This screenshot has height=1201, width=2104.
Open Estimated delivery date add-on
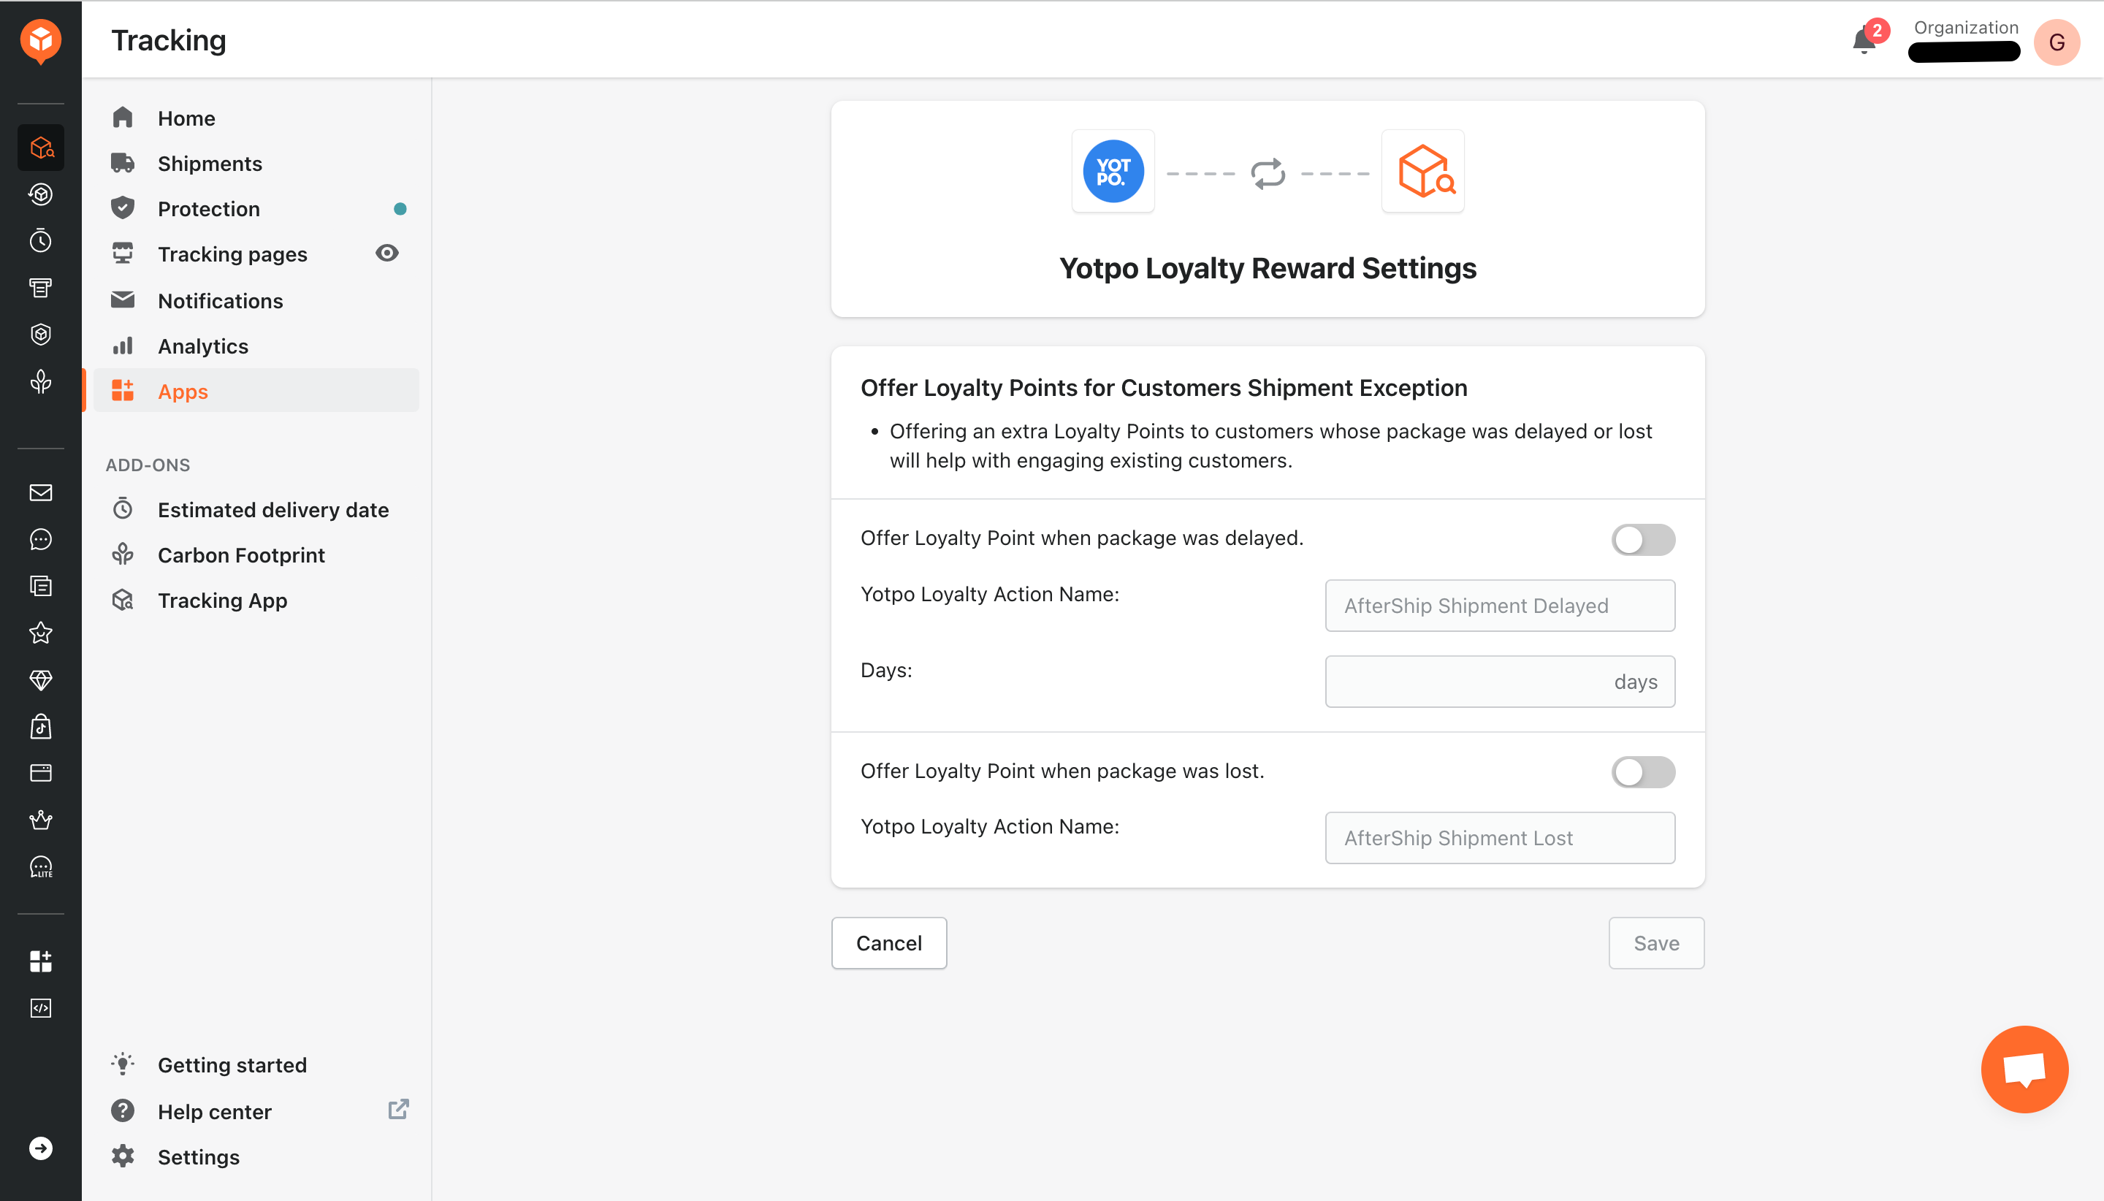[256, 510]
